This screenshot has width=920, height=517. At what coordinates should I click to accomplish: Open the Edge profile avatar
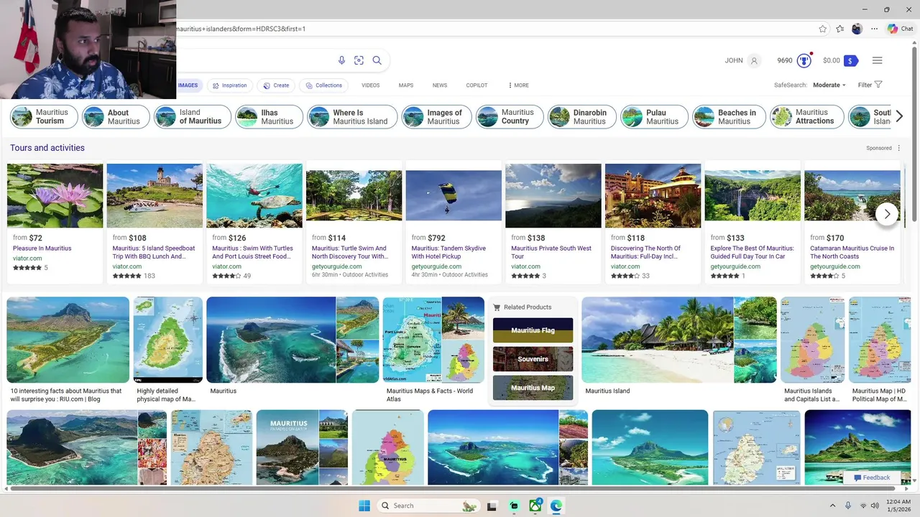[857, 29]
